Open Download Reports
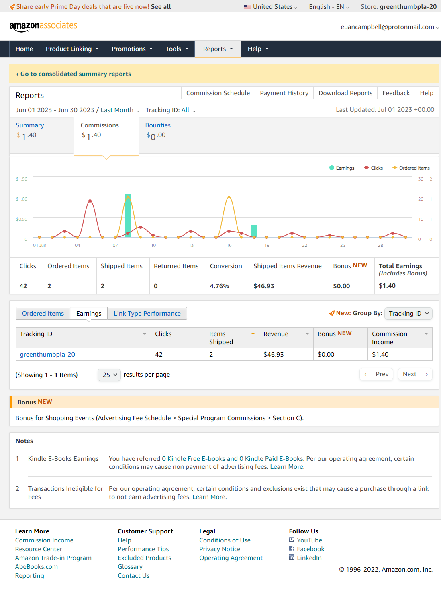The width and height of the screenshot is (441, 593). pos(345,93)
